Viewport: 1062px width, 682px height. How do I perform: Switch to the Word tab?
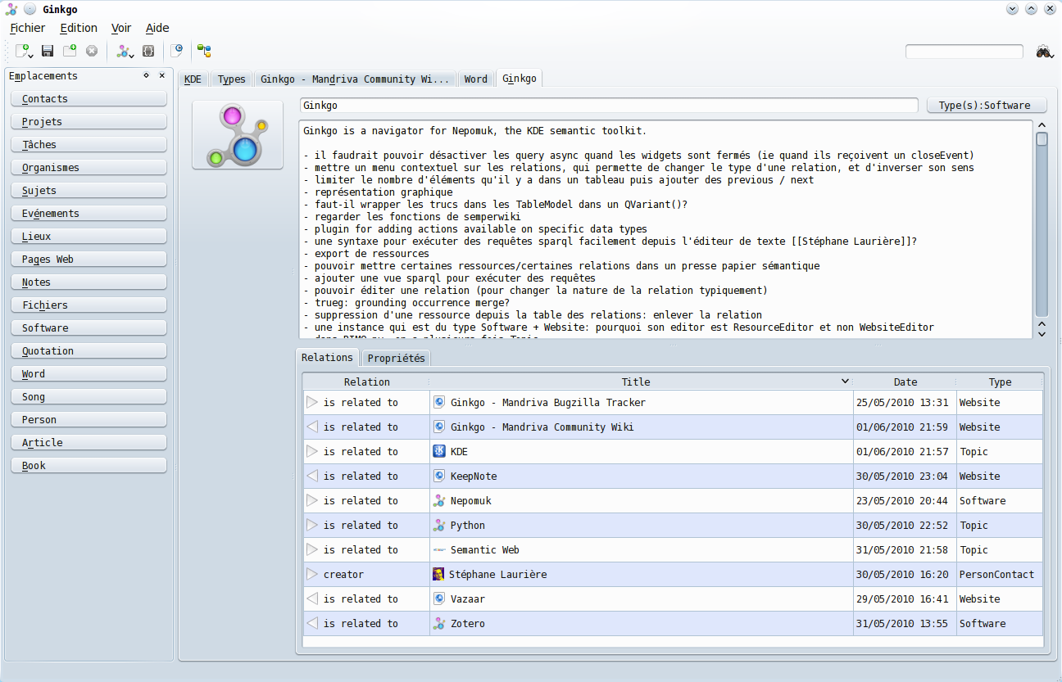pyautogui.click(x=476, y=79)
